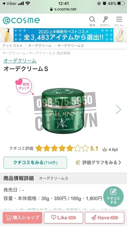127x226 pixels.
Task: Tap the shopping cart 購入ショップ button
Action: click(22, 218)
